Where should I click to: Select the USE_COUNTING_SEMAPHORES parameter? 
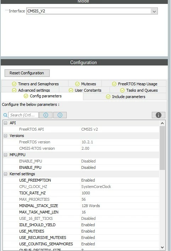click(x=81, y=244)
